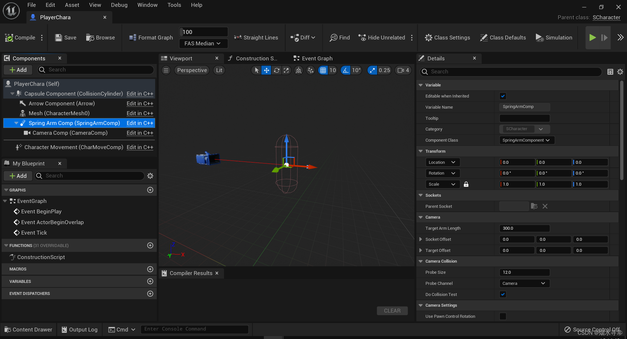The height and width of the screenshot is (339, 627).
Task: Open Class Defaults
Action: (x=503, y=38)
